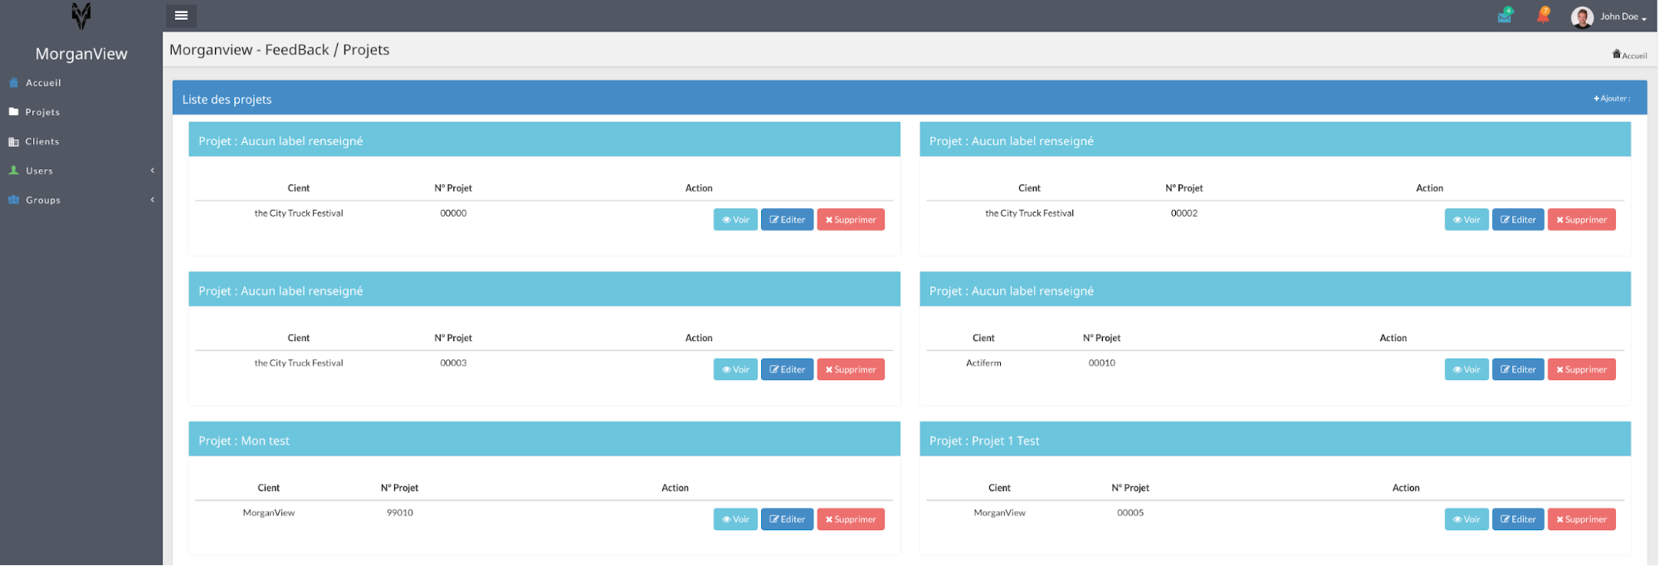
Task: Click the hamburger menu toggle button
Action: 181,16
